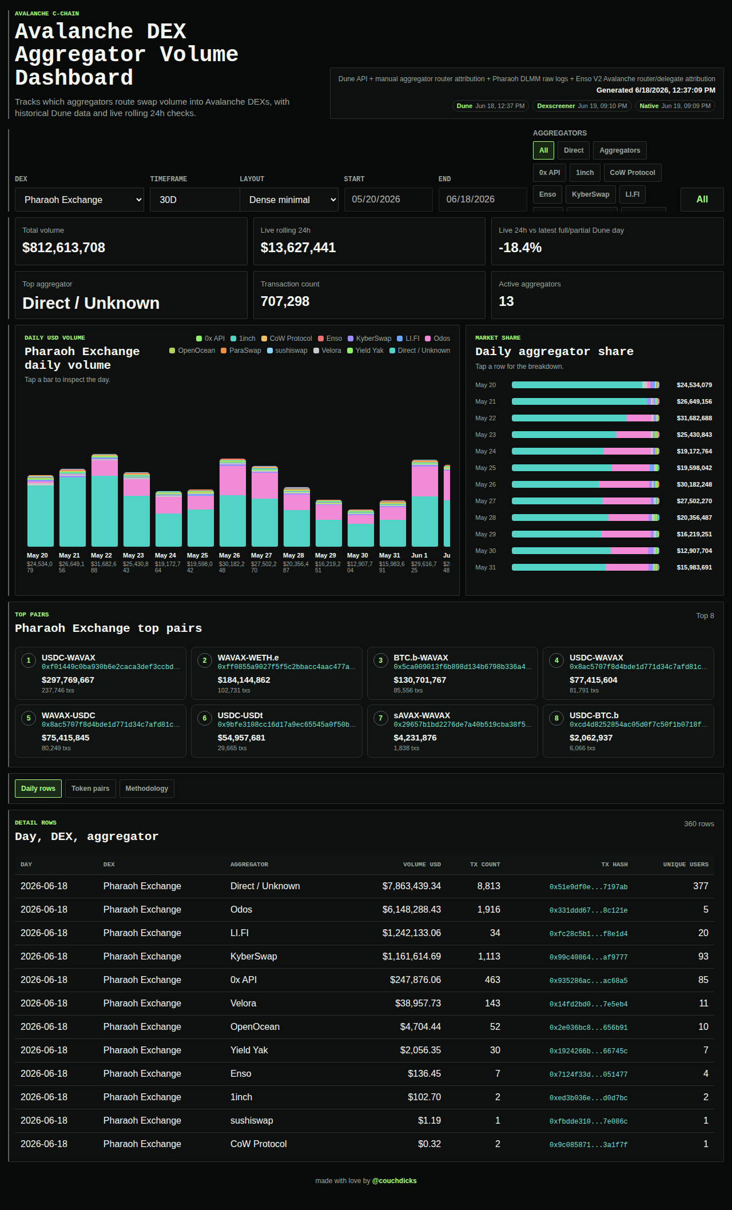The height and width of the screenshot is (1210, 732).
Task: Open the USDC-BTC.b pair card
Action: (x=628, y=731)
